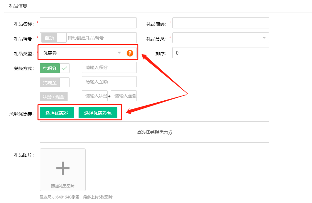Enable the 纯现金 exchange method toggle
Viewport: 312px width, 203px height.
tap(54, 83)
